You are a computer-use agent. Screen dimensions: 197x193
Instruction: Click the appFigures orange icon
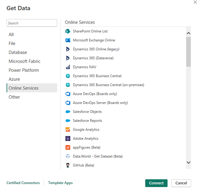coord(68,147)
